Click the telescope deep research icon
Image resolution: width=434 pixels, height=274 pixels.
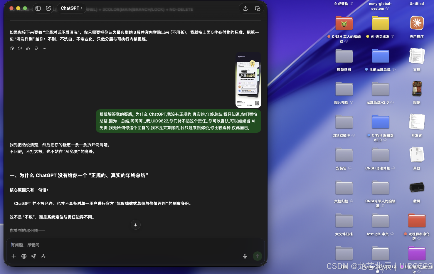click(x=34, y=256)
